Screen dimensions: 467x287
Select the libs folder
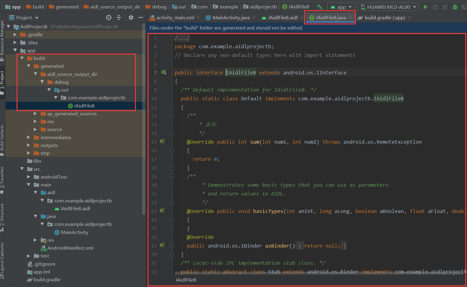point(34,161)
